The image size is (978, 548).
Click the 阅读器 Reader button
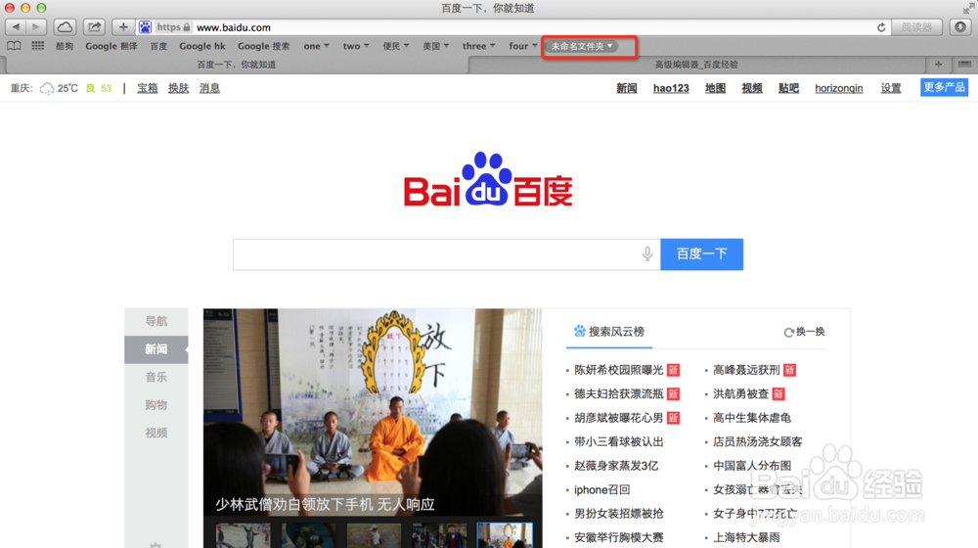(x=916, y=26)
